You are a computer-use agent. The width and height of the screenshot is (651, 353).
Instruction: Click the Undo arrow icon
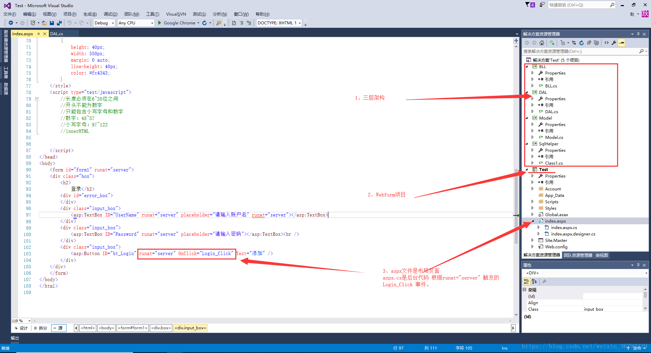[69, 23]
